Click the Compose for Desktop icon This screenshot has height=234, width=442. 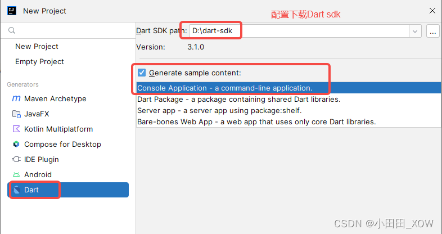[16, 145]
